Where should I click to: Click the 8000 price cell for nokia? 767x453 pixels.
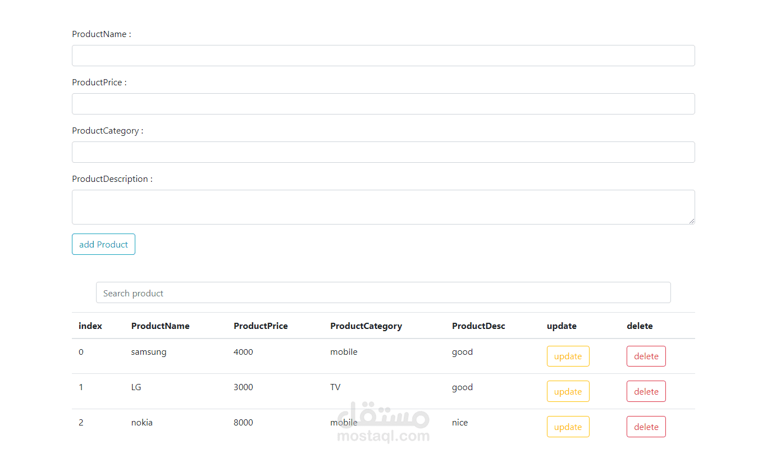[x=243, y=422]
